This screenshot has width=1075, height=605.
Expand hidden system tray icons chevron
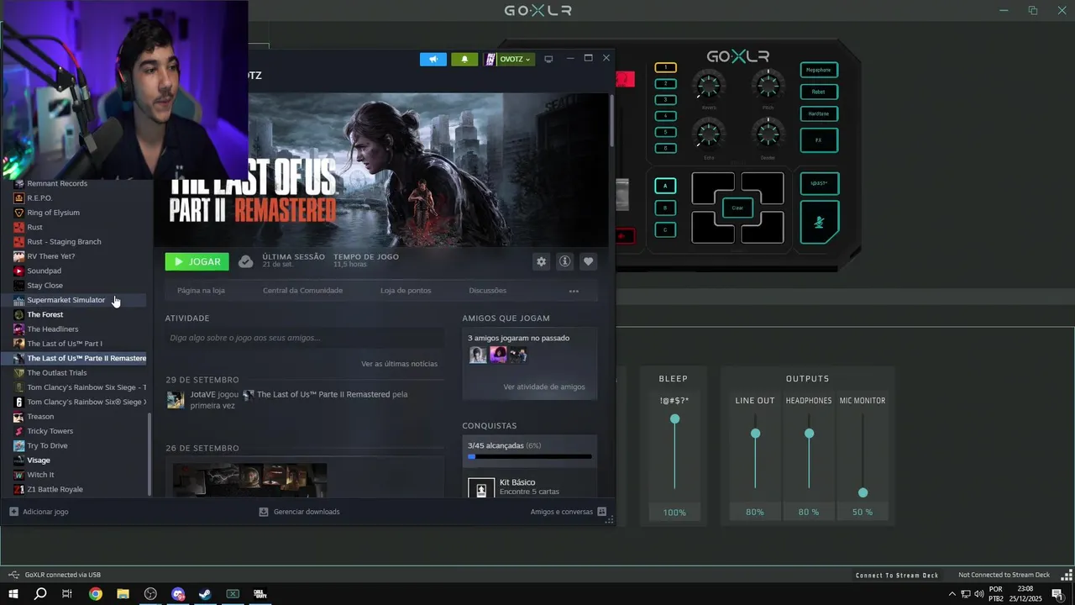tap(952, 594)
